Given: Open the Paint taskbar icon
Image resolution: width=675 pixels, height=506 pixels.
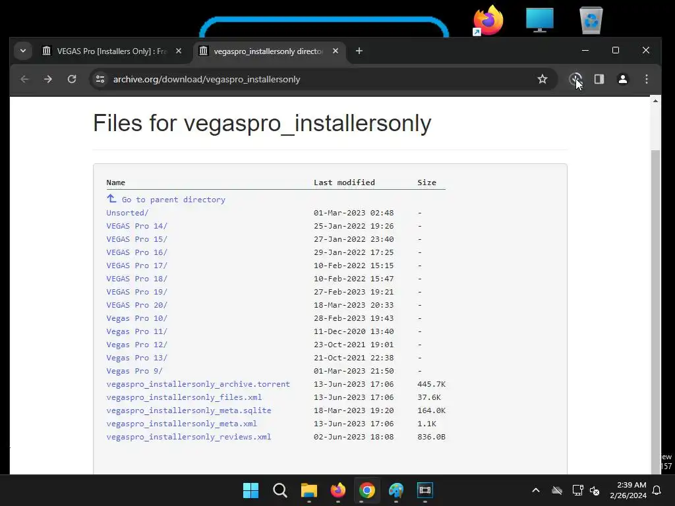Looking at the screenshot, I should click(396, 490).
